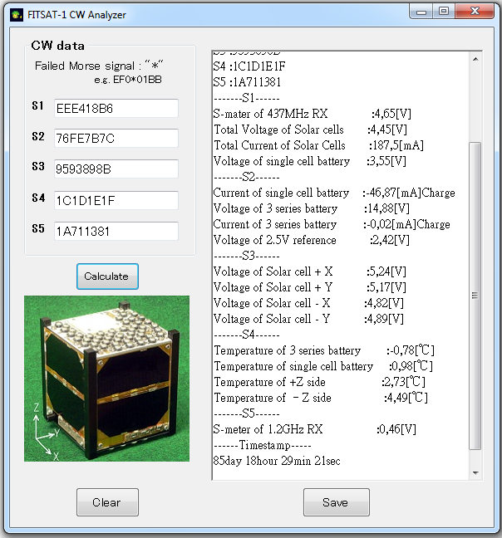Select 'Temperature of 3 series battery' line
This screenshot has height=538, width=502.
324,350
